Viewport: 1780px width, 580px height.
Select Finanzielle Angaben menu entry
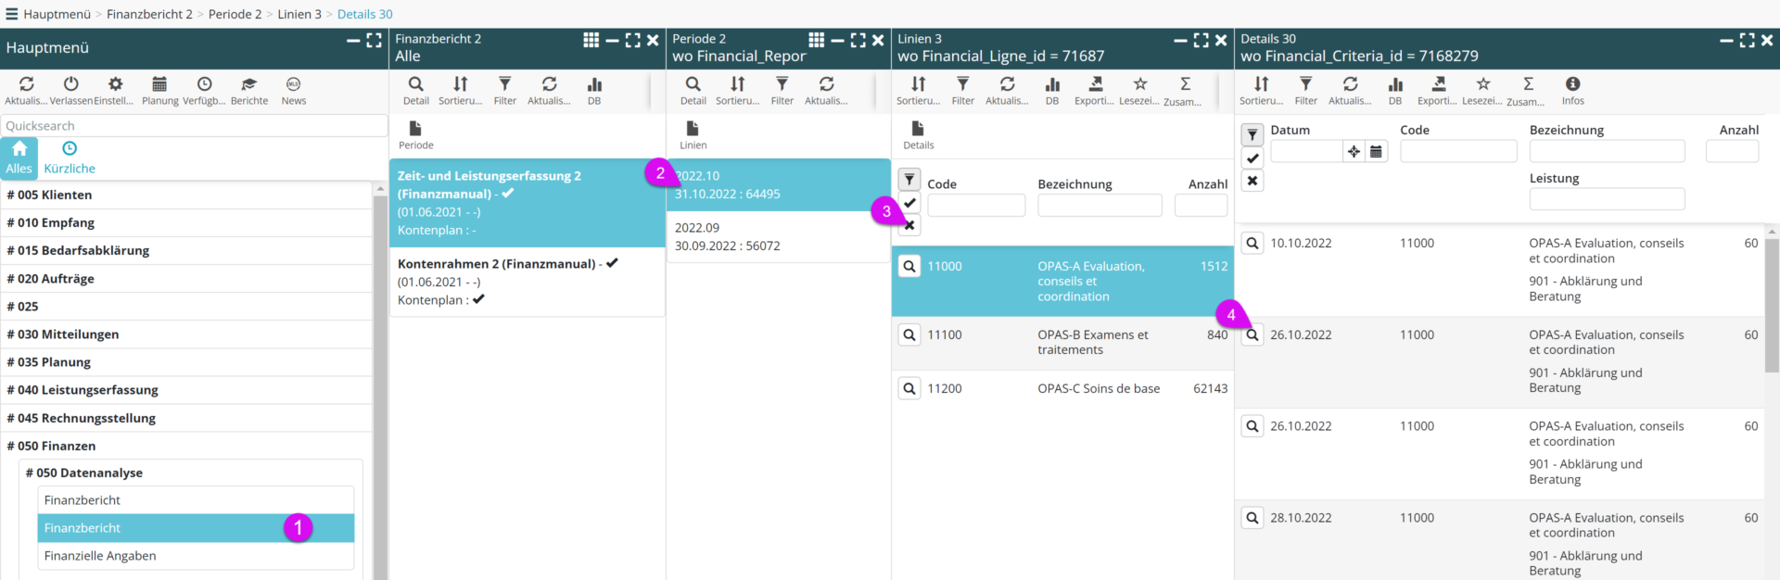[100, 556]
